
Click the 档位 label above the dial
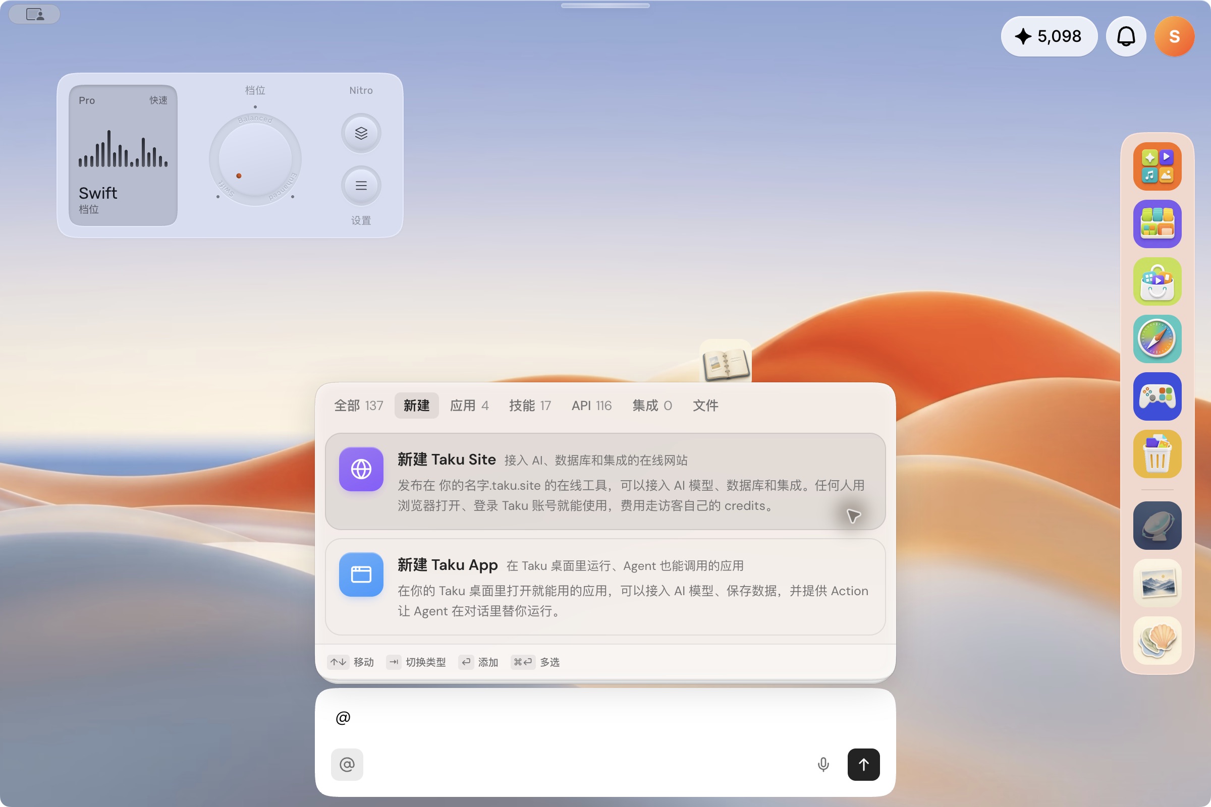click(x=255, y=90)
